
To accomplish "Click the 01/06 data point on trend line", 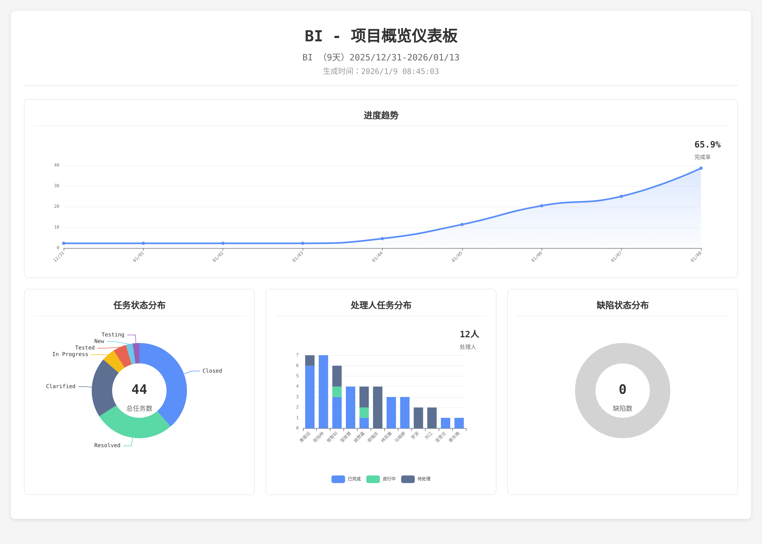I will click(x=542, y=206).
